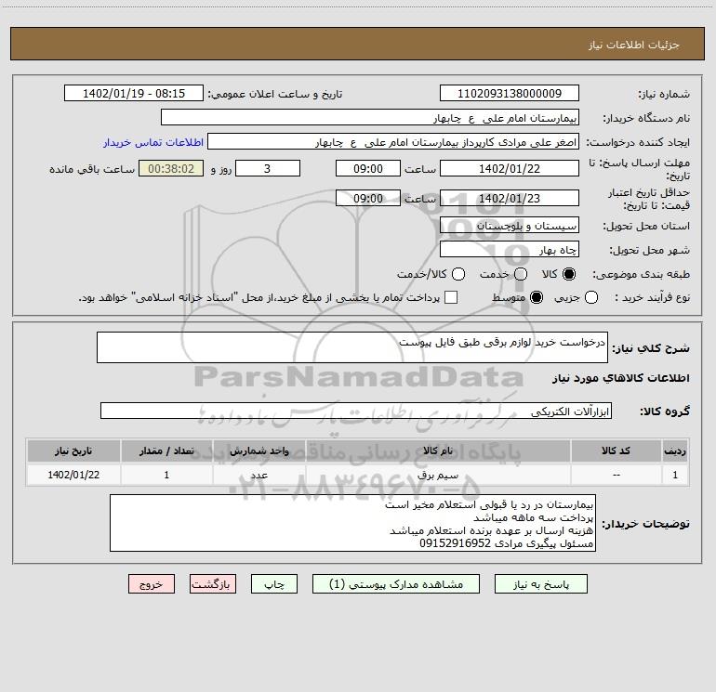Click the remaining time field 00:38:02

click(171, 169)
